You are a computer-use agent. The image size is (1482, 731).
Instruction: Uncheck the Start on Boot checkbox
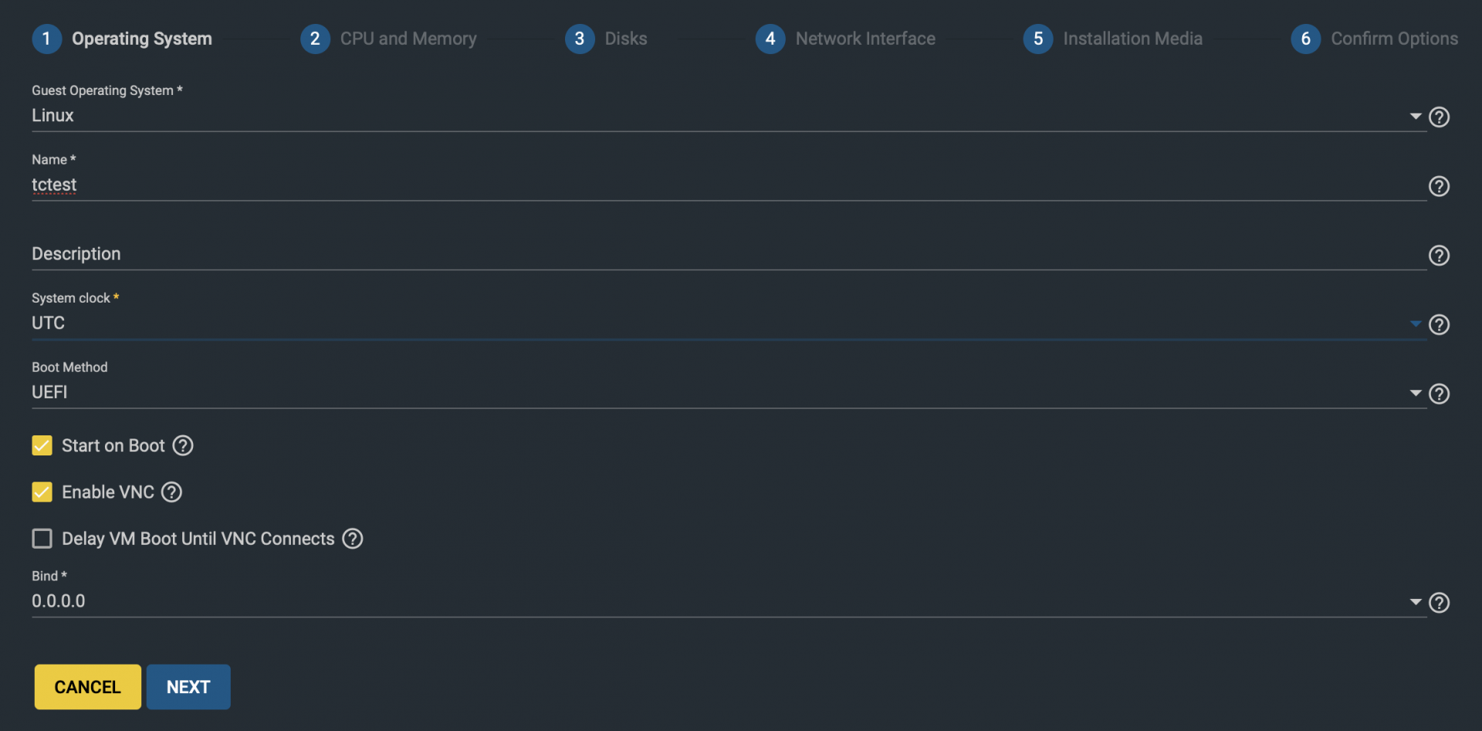pyautogui.click(x=42, y=445)
